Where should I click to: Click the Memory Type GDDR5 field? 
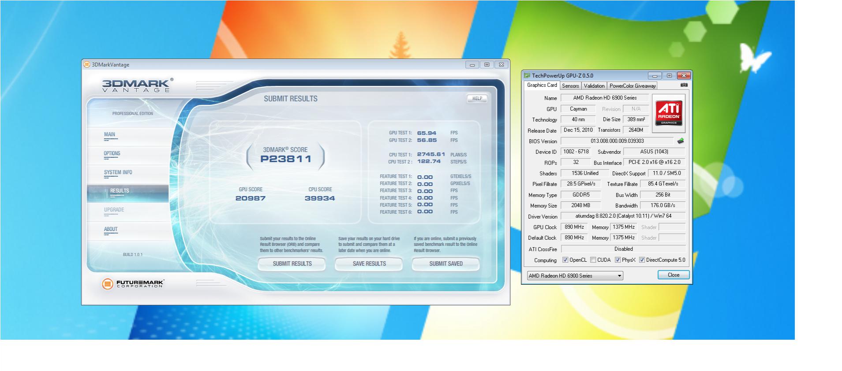click(580, 195)
